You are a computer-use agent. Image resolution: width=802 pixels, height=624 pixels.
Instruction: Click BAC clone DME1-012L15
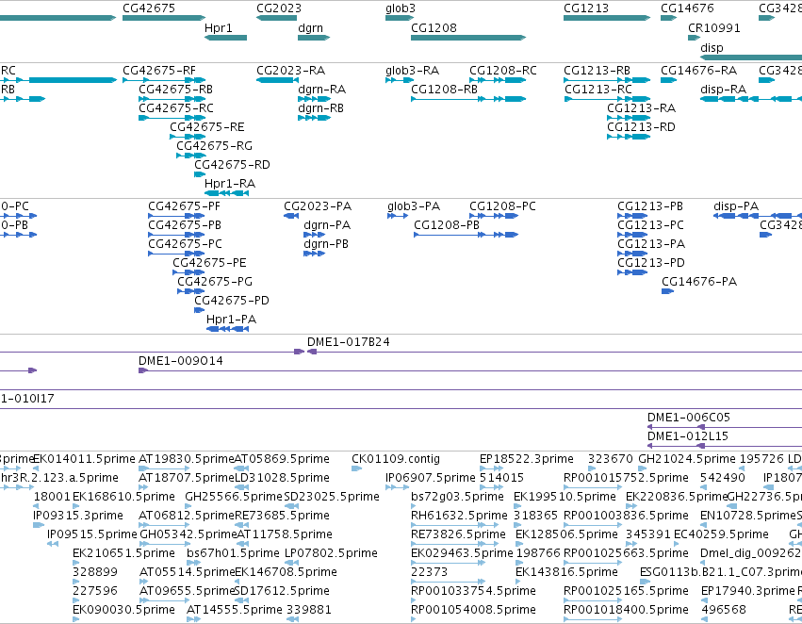point(687,436)
